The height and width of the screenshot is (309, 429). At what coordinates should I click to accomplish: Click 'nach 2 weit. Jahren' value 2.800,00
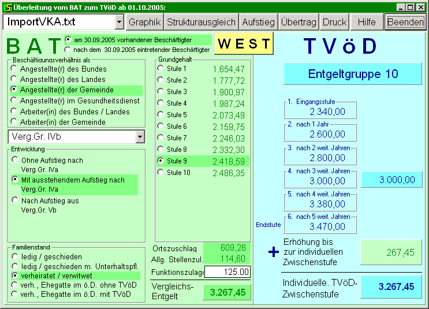click(x=327, y=158)
